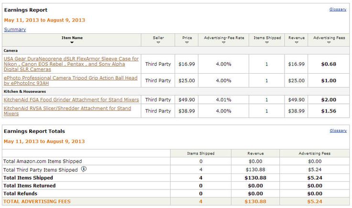Sort by Seller column arrow
Screen dimensions: 352x208
(158, 43)
